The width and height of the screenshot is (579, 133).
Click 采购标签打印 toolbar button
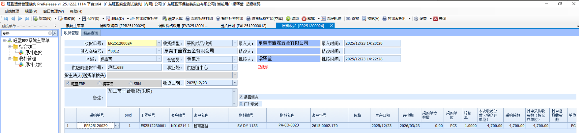[199, 19]
